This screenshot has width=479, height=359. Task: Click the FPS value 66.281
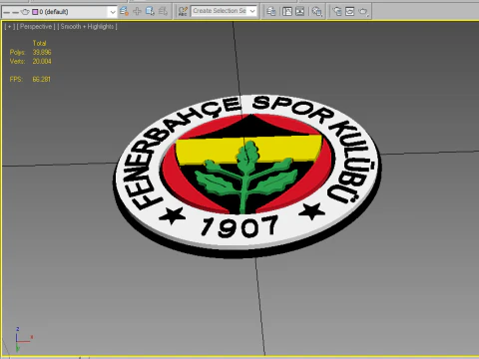[41, 79]
